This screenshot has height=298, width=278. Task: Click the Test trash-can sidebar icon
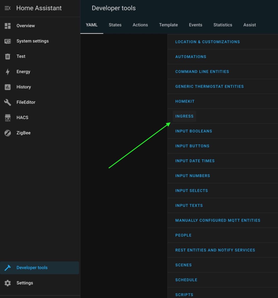(8, 56)
